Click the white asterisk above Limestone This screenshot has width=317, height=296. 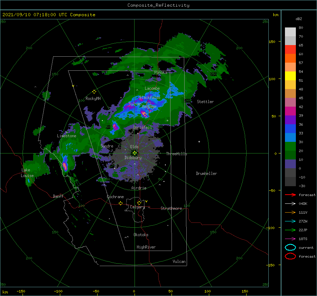[x=67, y=133]
